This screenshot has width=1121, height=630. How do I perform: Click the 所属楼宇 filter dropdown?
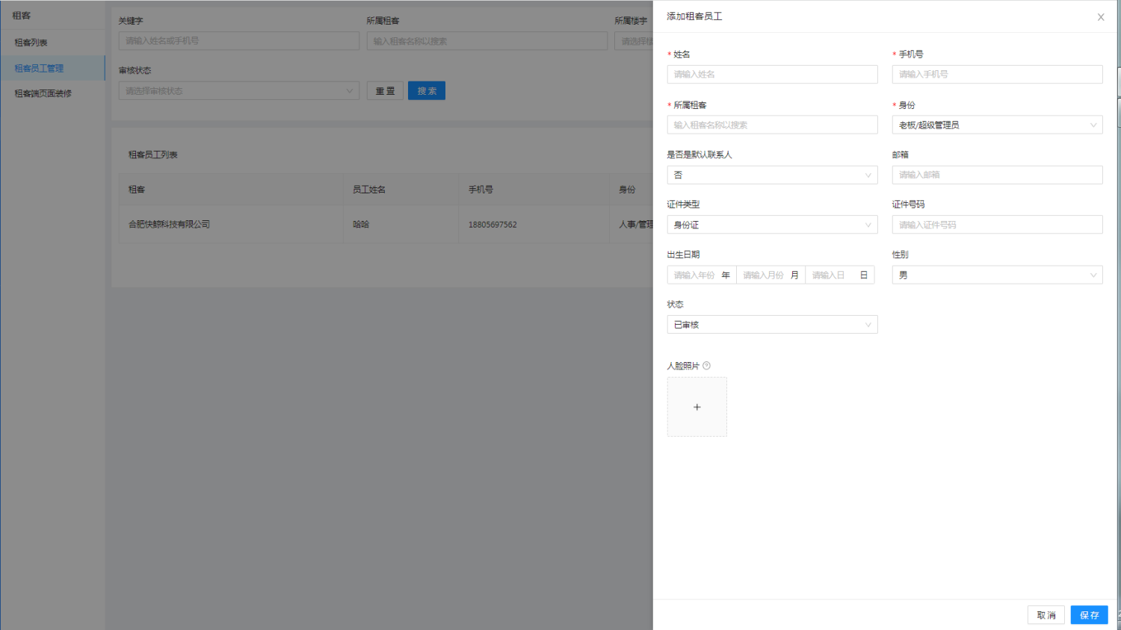[x=634, y=41]
